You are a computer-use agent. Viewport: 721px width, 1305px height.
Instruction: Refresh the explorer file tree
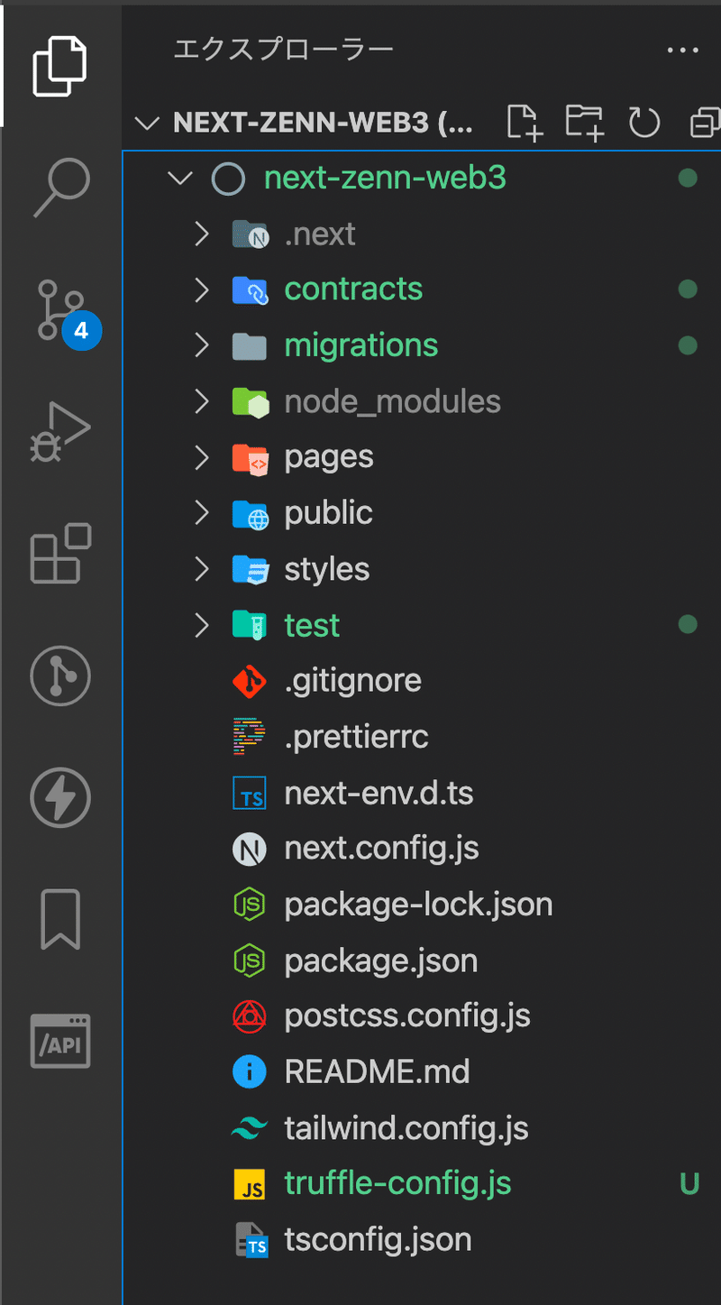pyautogui.click(x=644, y=123)
